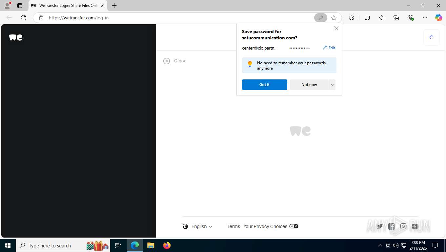Open the Windows Start menu
446x252 pixels.
click(8, 245)
